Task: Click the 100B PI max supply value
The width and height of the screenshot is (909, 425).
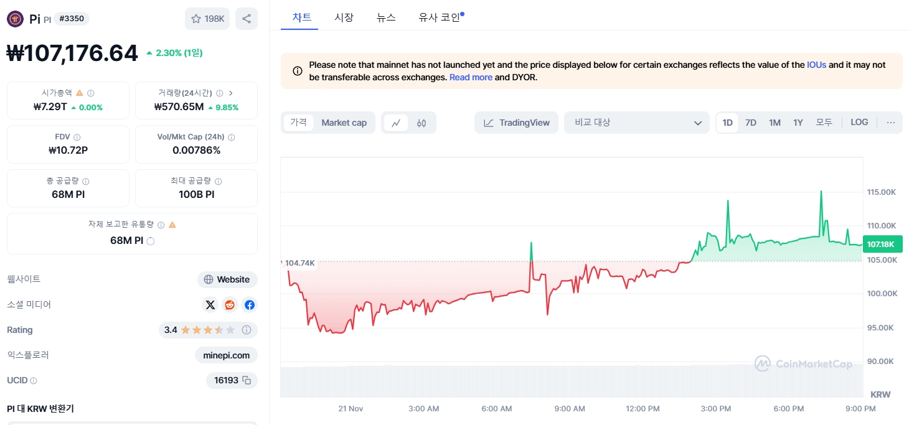Action: (196, 195)
